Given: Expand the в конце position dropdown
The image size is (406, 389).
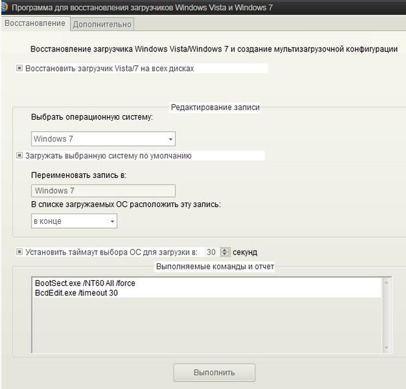Looking at the screenshot, I should [x=74, y=221].
